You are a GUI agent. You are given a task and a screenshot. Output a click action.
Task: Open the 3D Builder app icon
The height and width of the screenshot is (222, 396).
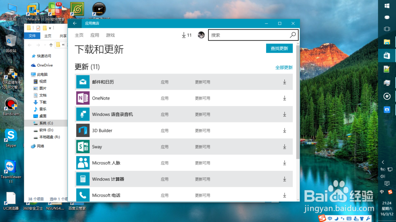(83, 130)
